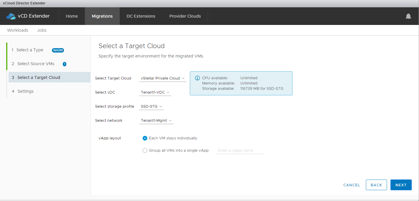The image size is (419, 201).
Task: Click the vCD Extender cloud logo
Action: pos(11,16)
